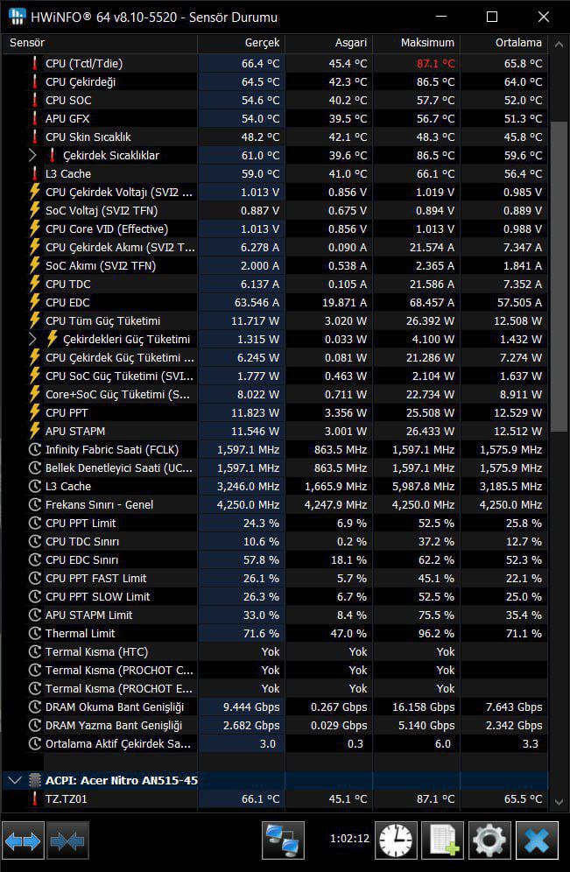Screen dimensions: 570x872
Task: Click lightning icon next to CPU TDC
Action: tap(35, 284)
